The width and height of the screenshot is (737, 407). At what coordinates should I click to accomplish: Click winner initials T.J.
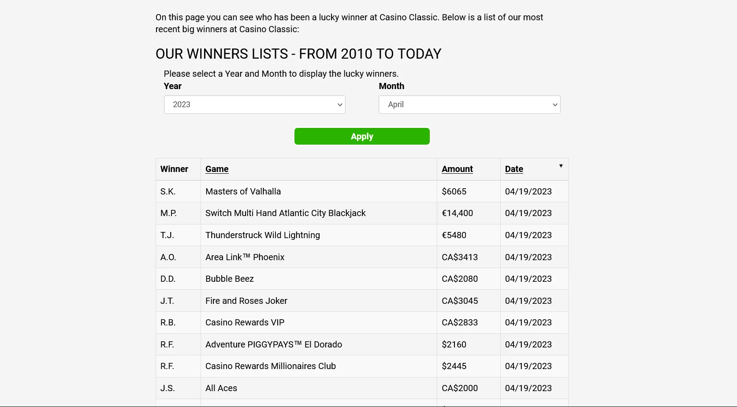(167, 235)
